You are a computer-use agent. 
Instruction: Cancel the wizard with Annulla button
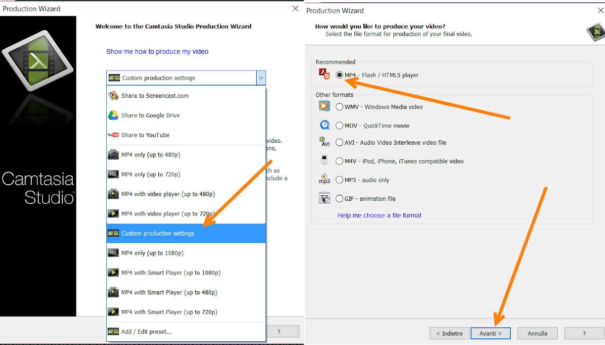tap(537, 333)
